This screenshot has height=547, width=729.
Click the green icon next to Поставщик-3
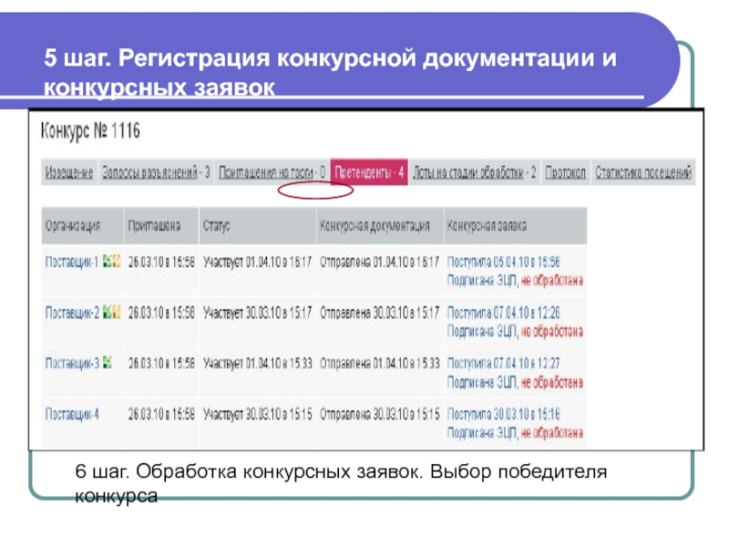pyautogui.click(x=107, y=362)
